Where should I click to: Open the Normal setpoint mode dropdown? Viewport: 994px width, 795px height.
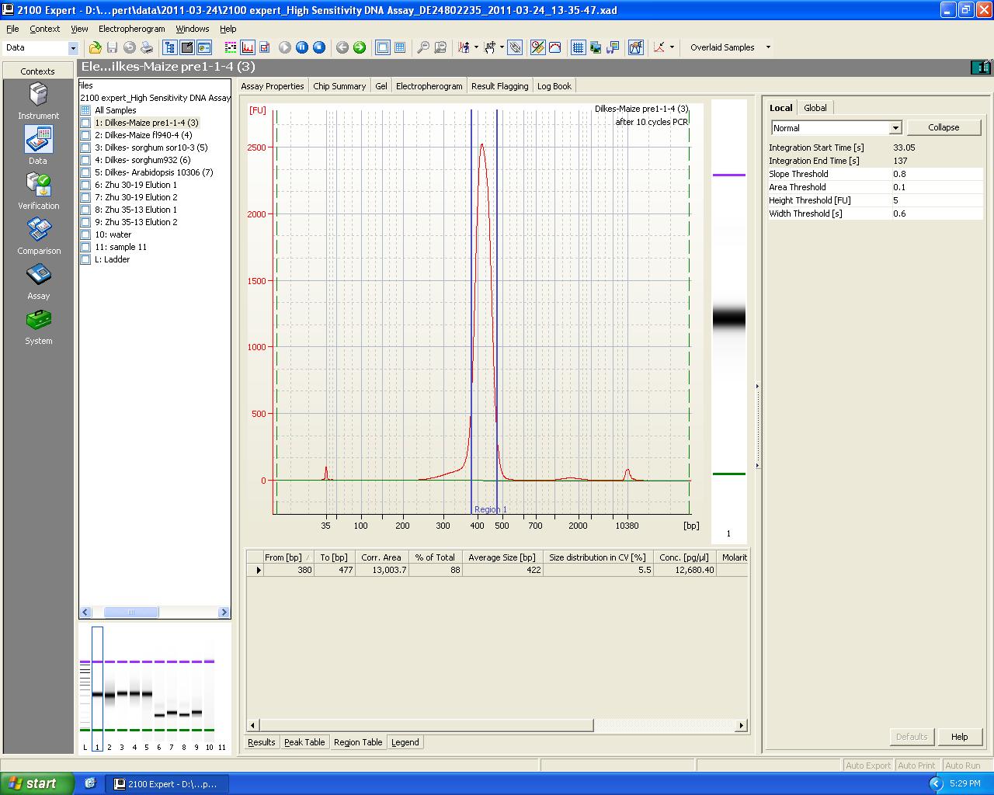[x=895, y=128]
